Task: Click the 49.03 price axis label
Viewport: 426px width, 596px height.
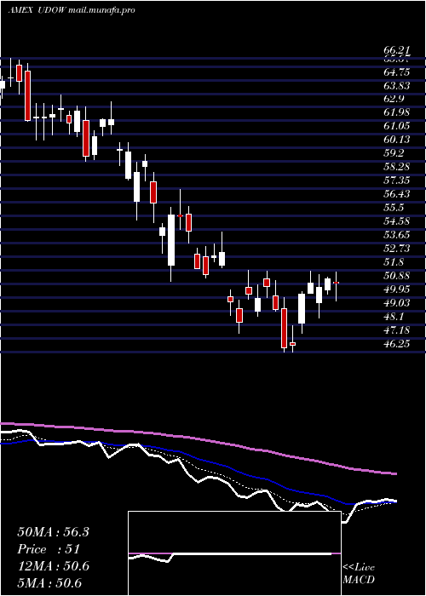Action: coord(396,302)
